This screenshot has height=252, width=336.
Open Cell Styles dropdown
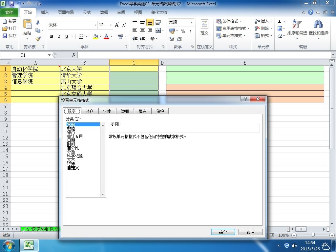231,36
